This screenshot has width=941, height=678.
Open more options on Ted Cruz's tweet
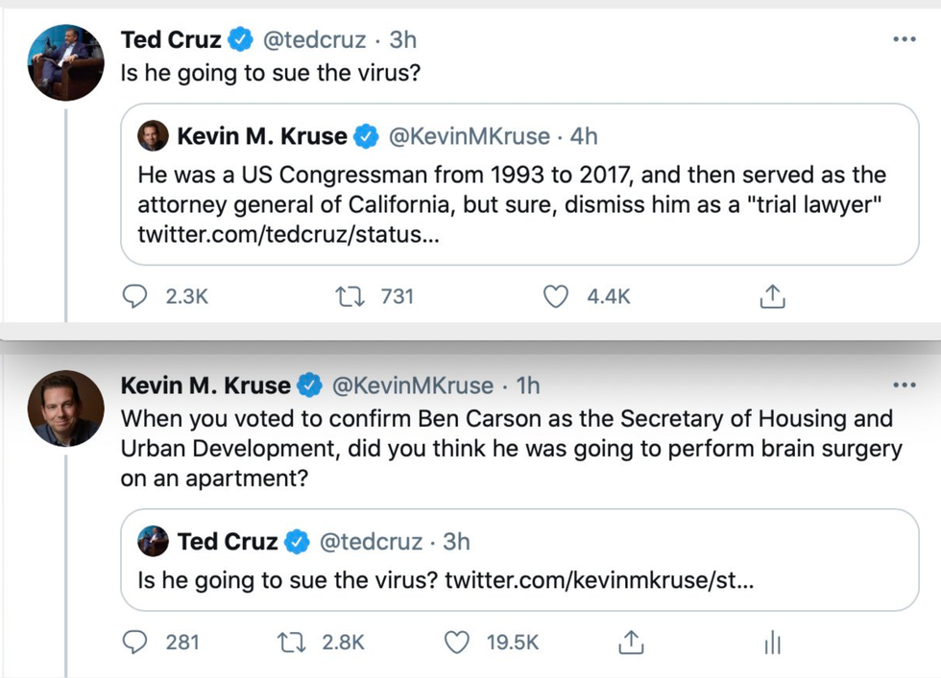click(x=905, y=39)
